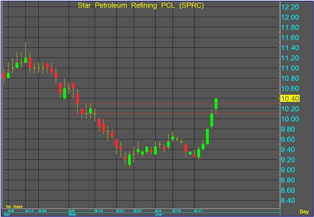Click the 4/9 date label
314x217 pixels.
(x=11, y=211)
